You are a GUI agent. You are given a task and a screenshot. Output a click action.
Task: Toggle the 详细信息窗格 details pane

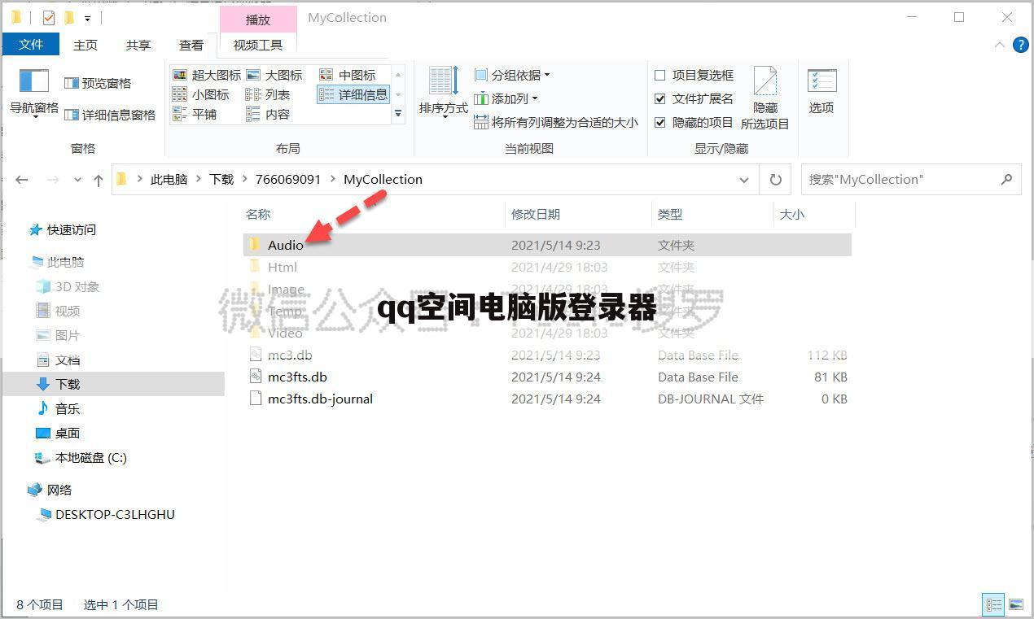tap(109, 115)
